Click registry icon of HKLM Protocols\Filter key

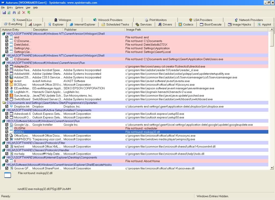tap(4, 143)
